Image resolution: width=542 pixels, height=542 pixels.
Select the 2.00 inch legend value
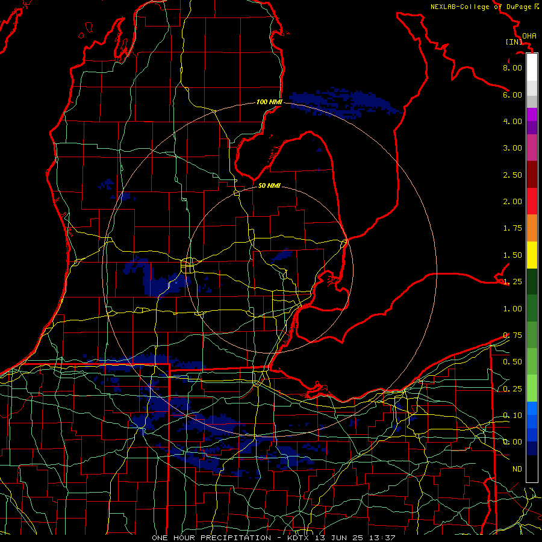(x=512, y=202)
